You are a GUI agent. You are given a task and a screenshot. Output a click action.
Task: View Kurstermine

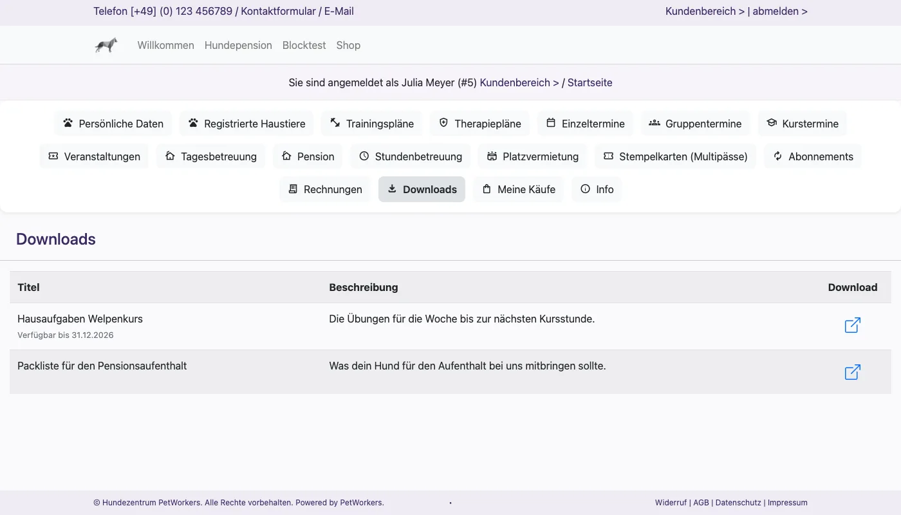[x=802, y=124]
